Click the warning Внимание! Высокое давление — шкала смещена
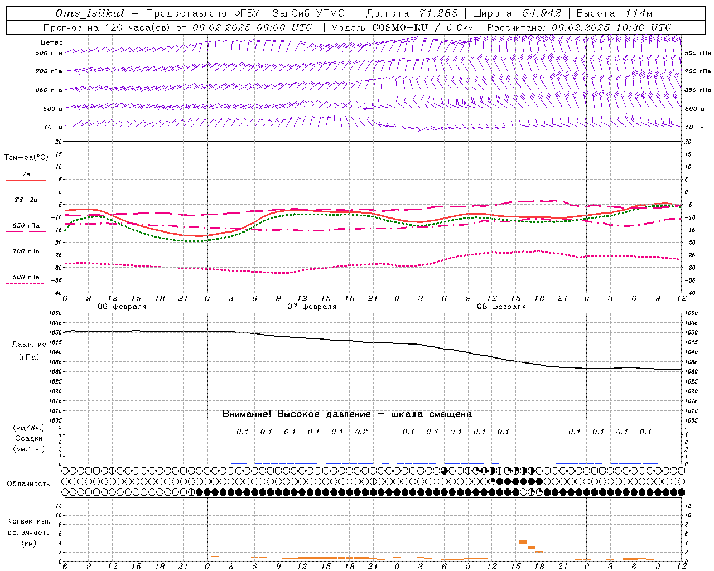 pos(348,414)
